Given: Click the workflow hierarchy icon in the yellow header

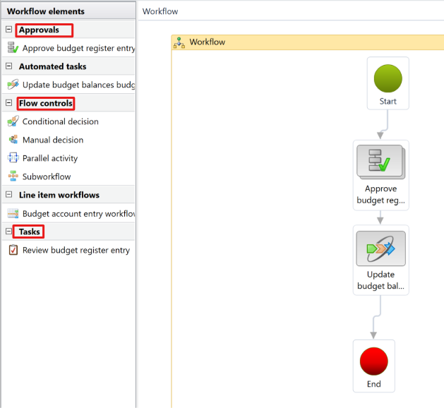Looking at the screenshot, I should 179,42.
